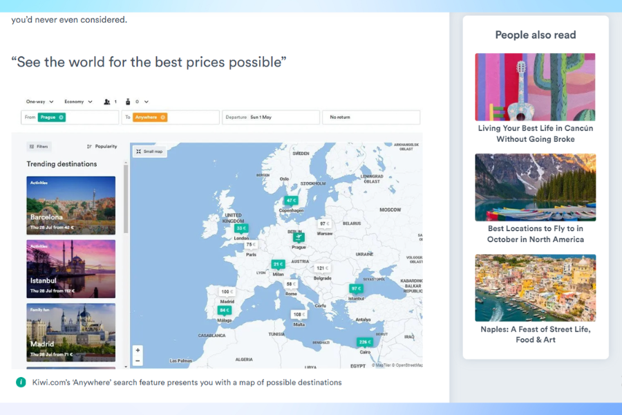Click the Prague airplane map marker
The image size is (622, 415).
299,237
